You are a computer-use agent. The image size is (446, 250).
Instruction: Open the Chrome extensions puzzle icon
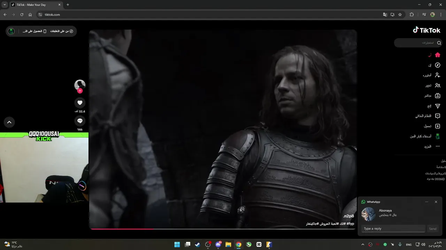click(412, 15)
